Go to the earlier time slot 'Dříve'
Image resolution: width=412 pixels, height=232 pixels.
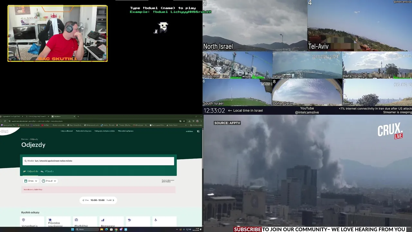coord(85,200)
